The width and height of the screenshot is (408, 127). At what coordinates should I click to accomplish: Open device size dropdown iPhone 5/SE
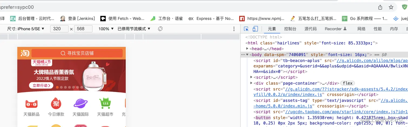[26, 29]
